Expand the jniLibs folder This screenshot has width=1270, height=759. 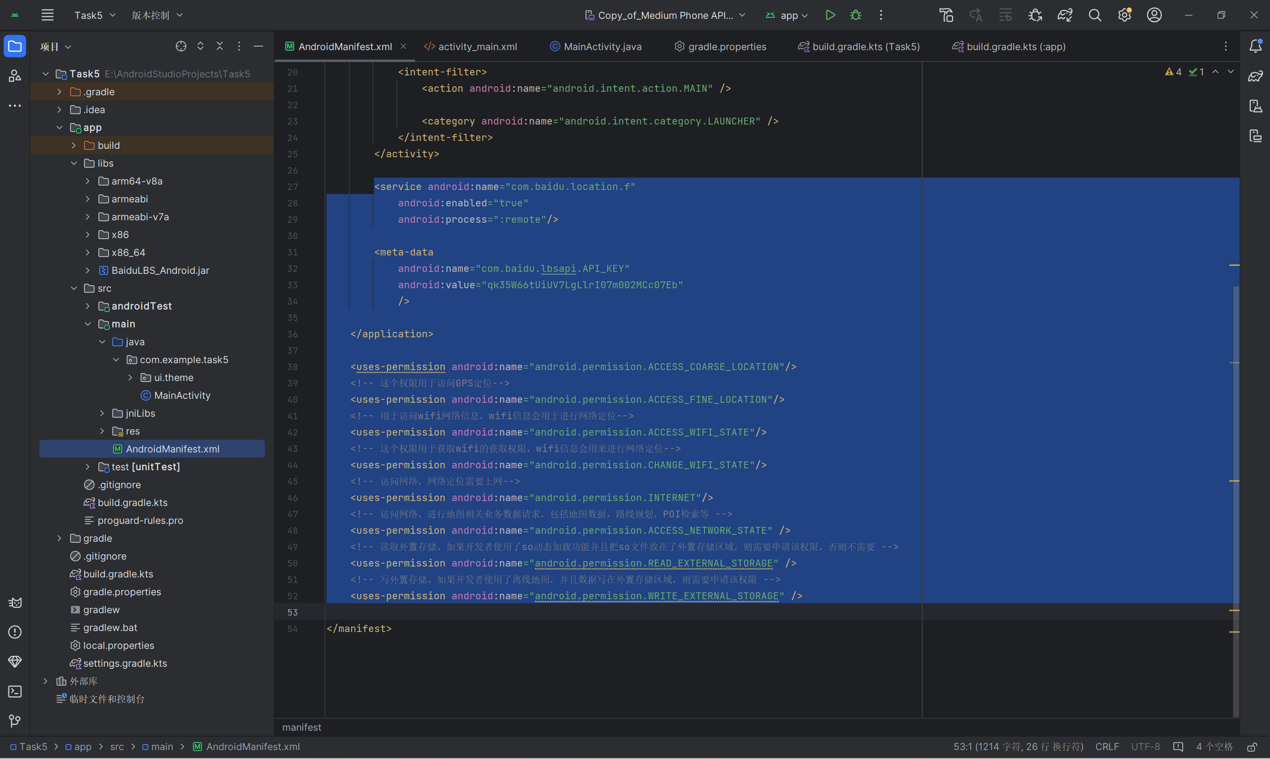click(102, 413)
